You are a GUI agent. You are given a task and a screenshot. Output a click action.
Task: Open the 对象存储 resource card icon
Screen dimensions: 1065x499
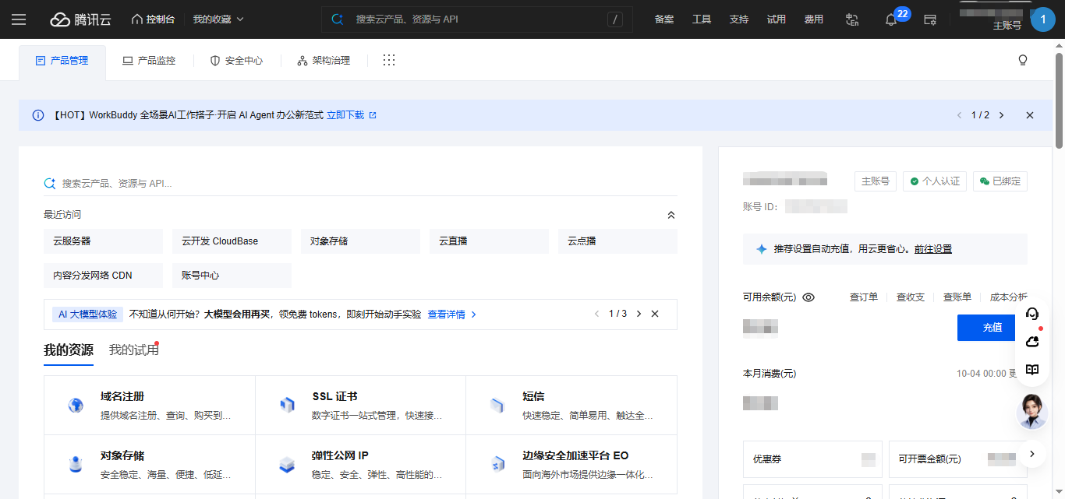76,465
